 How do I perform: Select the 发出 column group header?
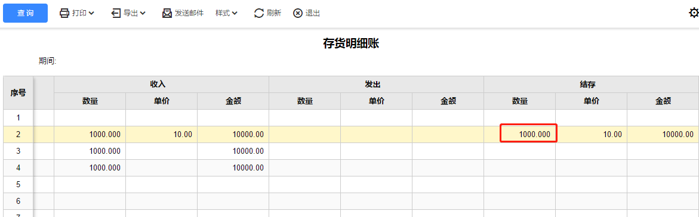[x=376, y=84]
